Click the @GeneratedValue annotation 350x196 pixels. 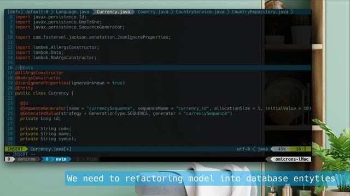tap(39, 113)
